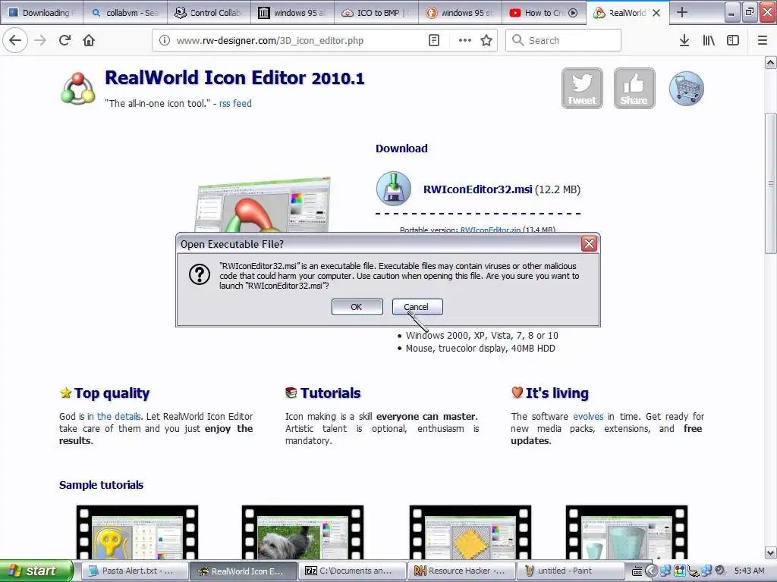Click the thumbs-up Share icon
Screen dimensions: 777x582
pyautogui.click(x=634, y=88)
